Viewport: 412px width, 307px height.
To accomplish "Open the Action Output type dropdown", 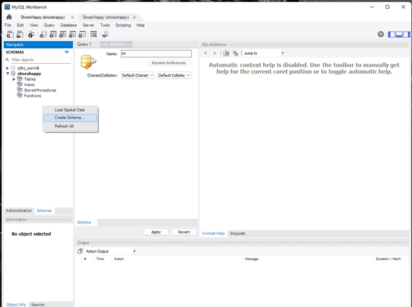I will (x=110, y=251).
